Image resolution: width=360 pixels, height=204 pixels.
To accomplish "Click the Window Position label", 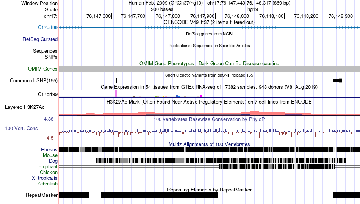I will click(x=39, y=3).
